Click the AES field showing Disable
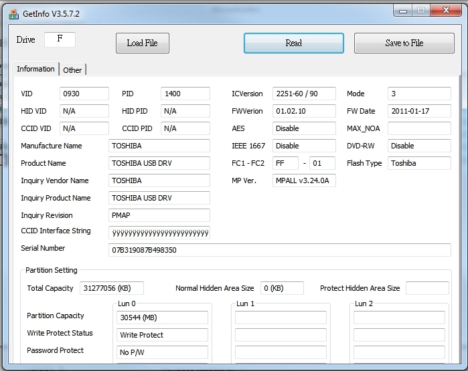468x371 pixels. tap(304, 128)
